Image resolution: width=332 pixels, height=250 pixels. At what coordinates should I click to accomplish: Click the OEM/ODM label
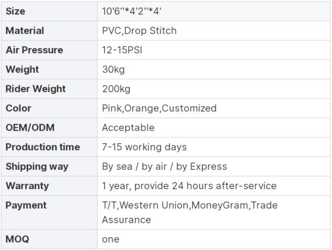(x=30, y=127)
